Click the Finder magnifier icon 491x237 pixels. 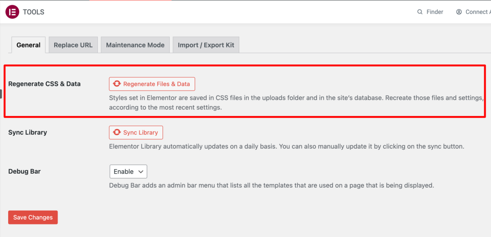coord(420,12)
